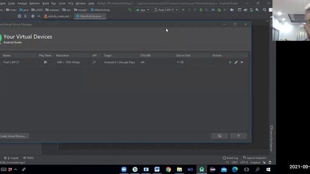Viewport: 310px width, 174px height.
Task: Click the green Run app icon
Action: tap(183, 10)
